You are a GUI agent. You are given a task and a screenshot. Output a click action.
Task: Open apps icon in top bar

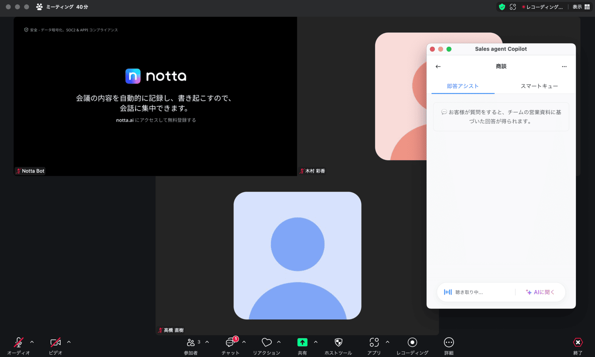coord(513,7)
